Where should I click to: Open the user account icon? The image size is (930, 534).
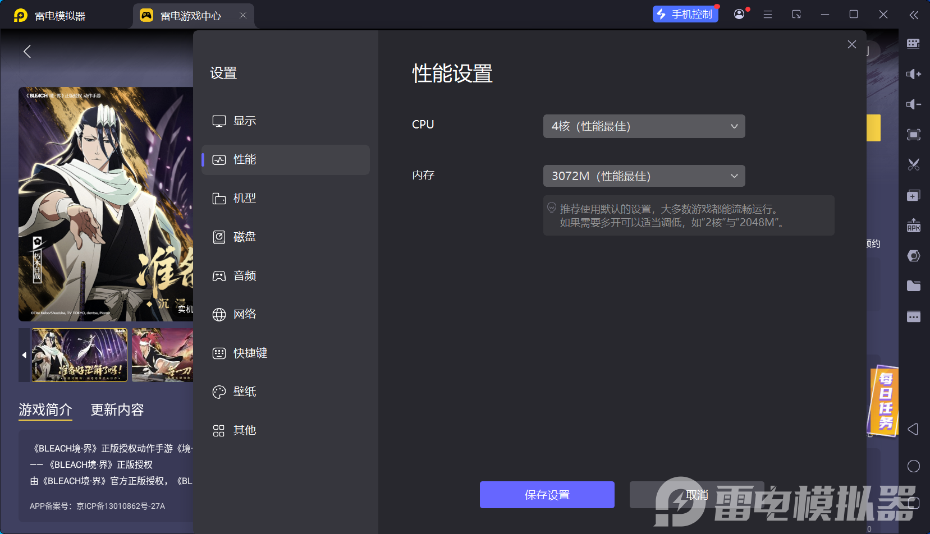click(739, 14)
